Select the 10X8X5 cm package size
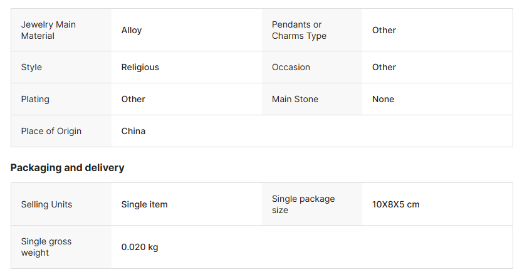Screen dimensions: 522x277 tap(396, 204)
